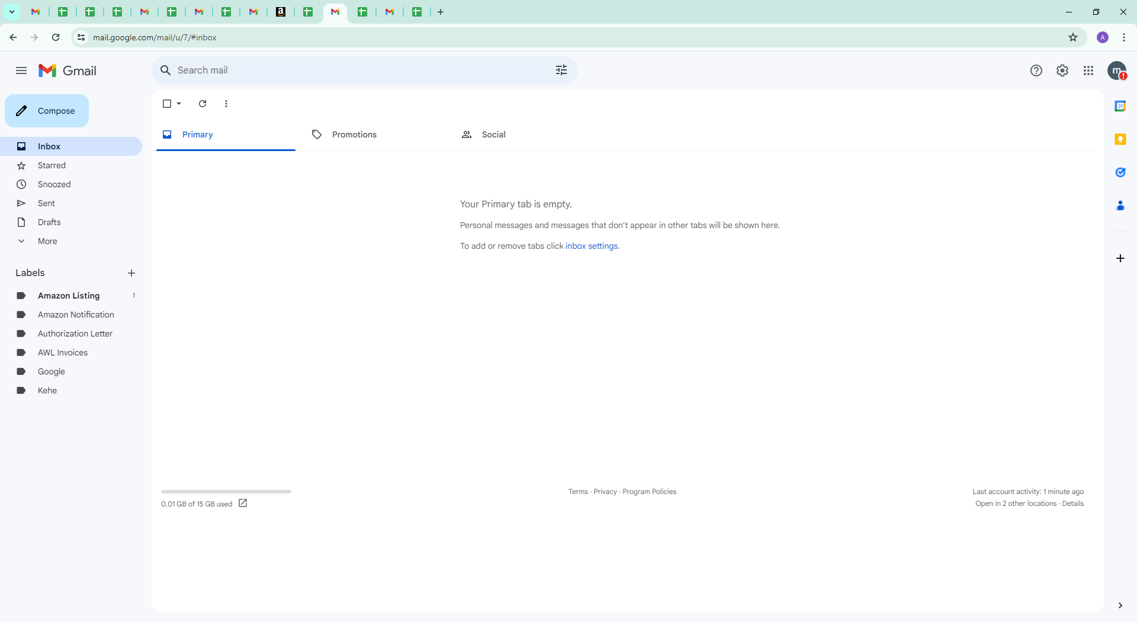Tick the select-all checkbox
1137x622 pixels.
tap(167, 104)
